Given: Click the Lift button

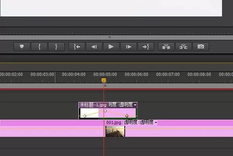Looking at the screenshot, I should point(166,47).
